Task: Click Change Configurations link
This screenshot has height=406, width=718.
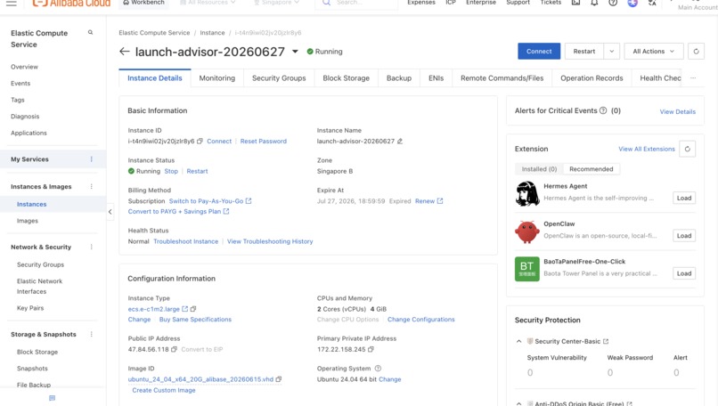Action: (x=420, y=320)
